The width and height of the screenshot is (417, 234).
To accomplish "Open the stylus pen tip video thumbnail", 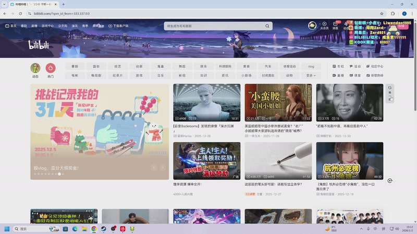I will click(x=278, y=161).
